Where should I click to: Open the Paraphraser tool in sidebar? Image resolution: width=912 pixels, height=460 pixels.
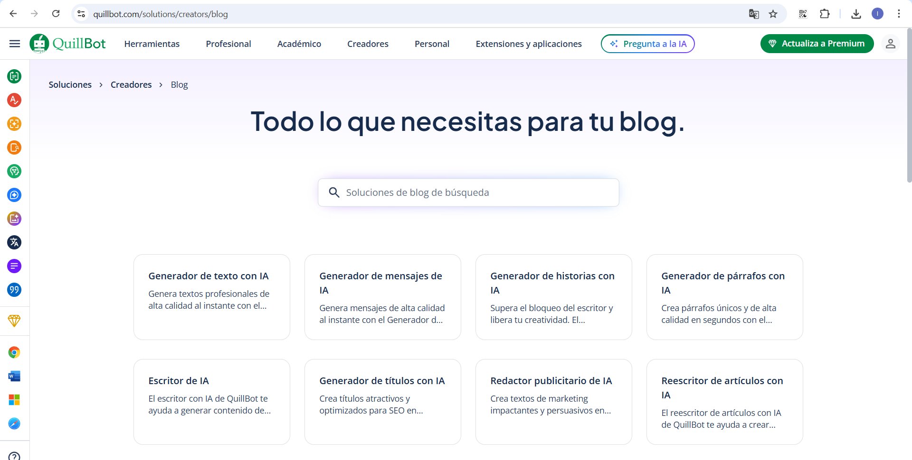click(14, 76)
